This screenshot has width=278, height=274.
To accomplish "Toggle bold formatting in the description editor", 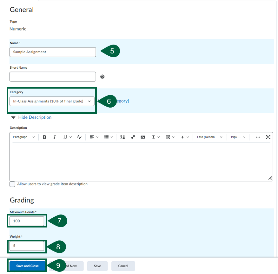I will click(44, 137).
